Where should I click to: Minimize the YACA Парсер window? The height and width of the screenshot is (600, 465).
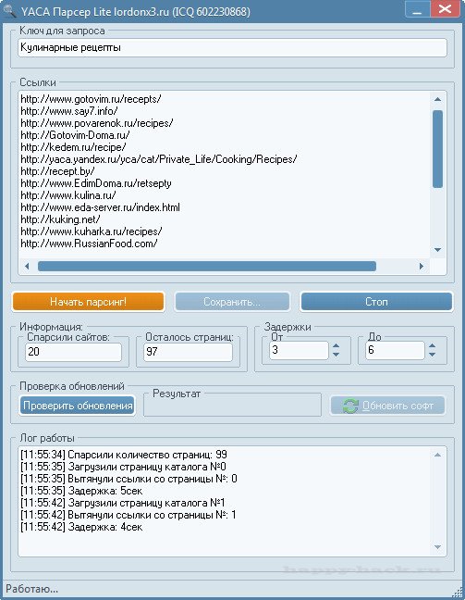417,9
